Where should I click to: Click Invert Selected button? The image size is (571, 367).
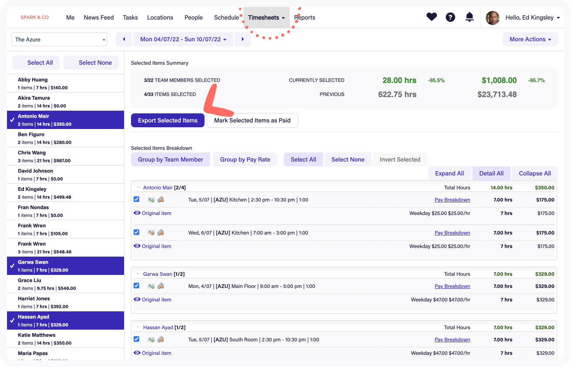(400, 159)
